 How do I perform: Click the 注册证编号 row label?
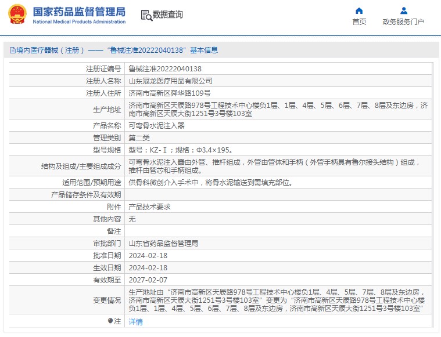pyautogui.click(x=103, y=69)
